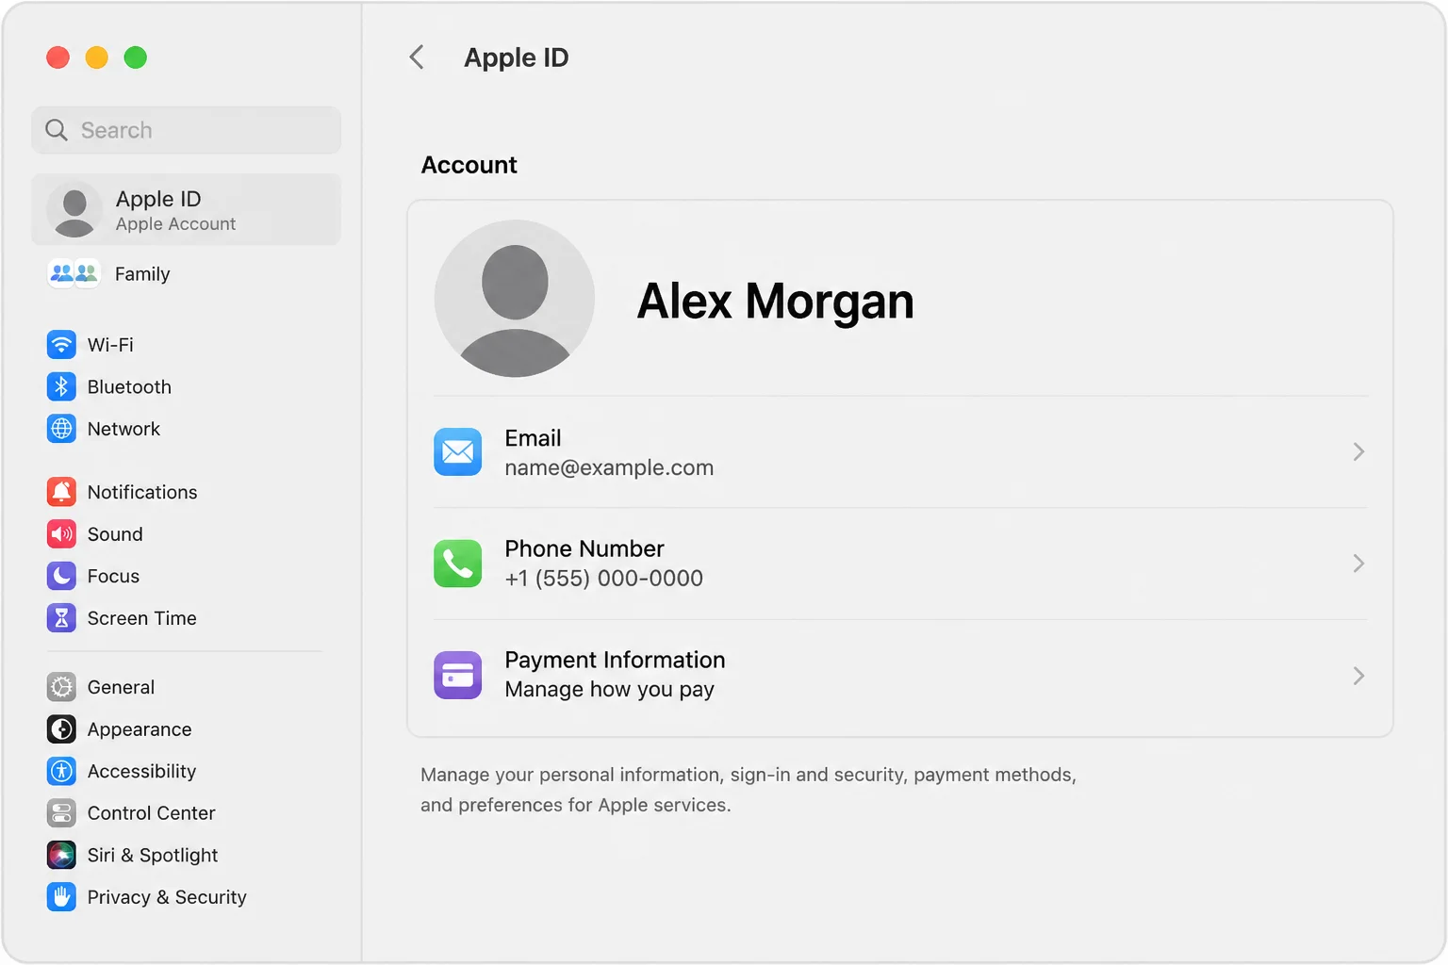
Task: Click the Screen Time hourglass icon
Action: 61,618
